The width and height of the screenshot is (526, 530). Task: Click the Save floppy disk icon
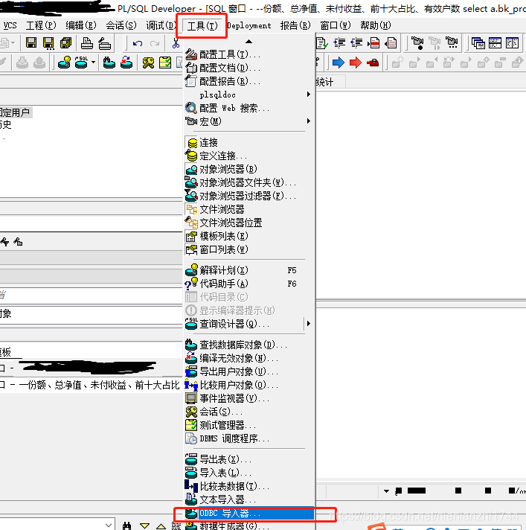tap(31, 43)
